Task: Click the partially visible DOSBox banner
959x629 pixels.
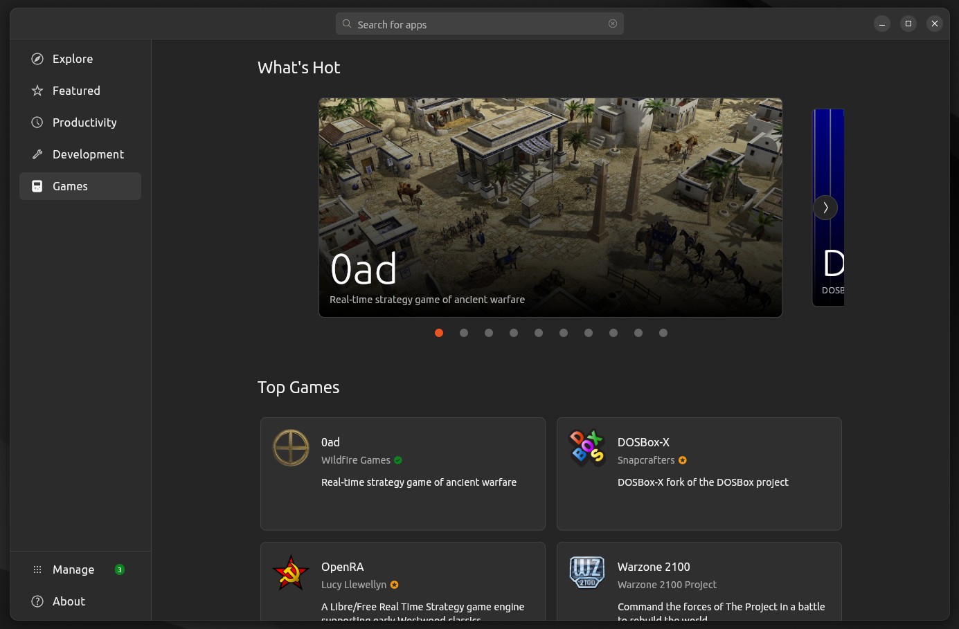Action: tap(828, 208)
